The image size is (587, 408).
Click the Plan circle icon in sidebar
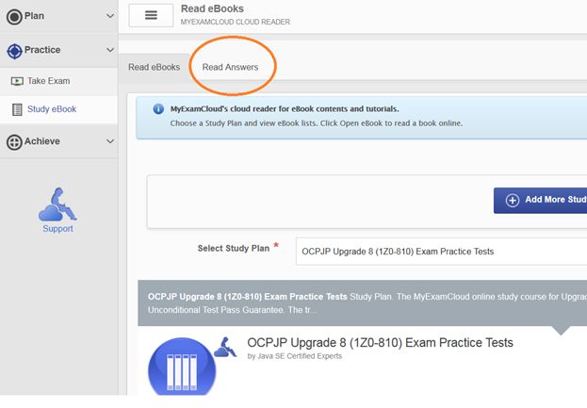(14, 16)
